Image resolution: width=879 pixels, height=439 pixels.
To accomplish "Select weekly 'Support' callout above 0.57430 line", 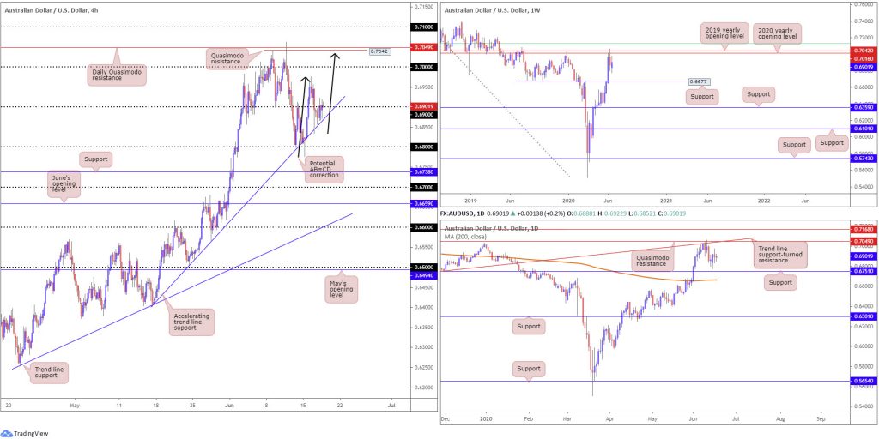I will point(794,144).
